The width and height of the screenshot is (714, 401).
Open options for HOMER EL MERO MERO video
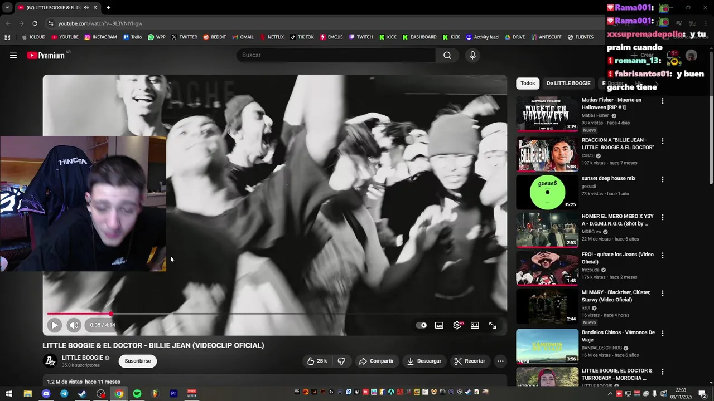(x=663, y=217)
